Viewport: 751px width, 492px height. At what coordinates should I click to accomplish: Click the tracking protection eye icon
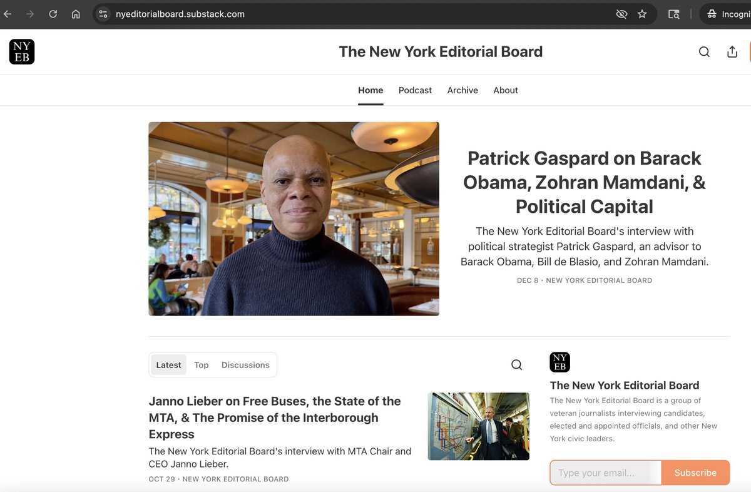621,14
